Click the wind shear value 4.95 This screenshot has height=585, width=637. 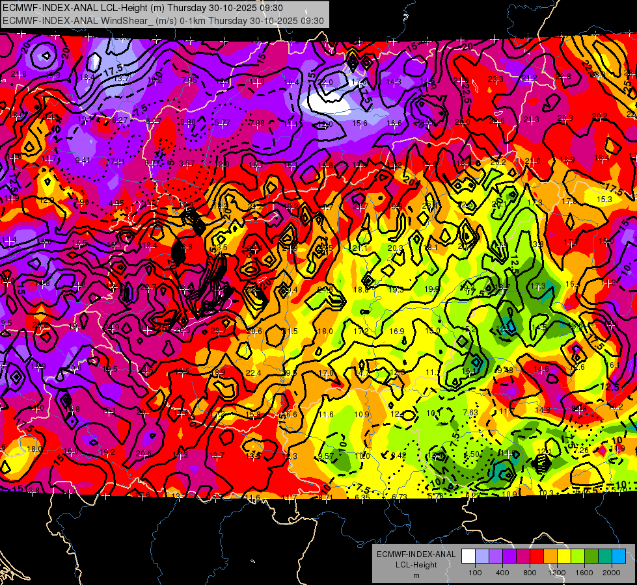(116, 203)
